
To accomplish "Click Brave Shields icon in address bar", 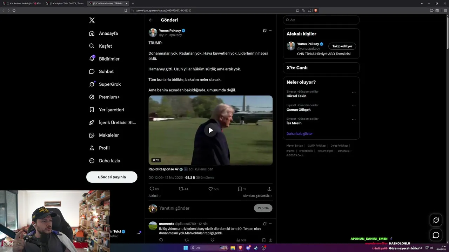I will pos(316,10).
